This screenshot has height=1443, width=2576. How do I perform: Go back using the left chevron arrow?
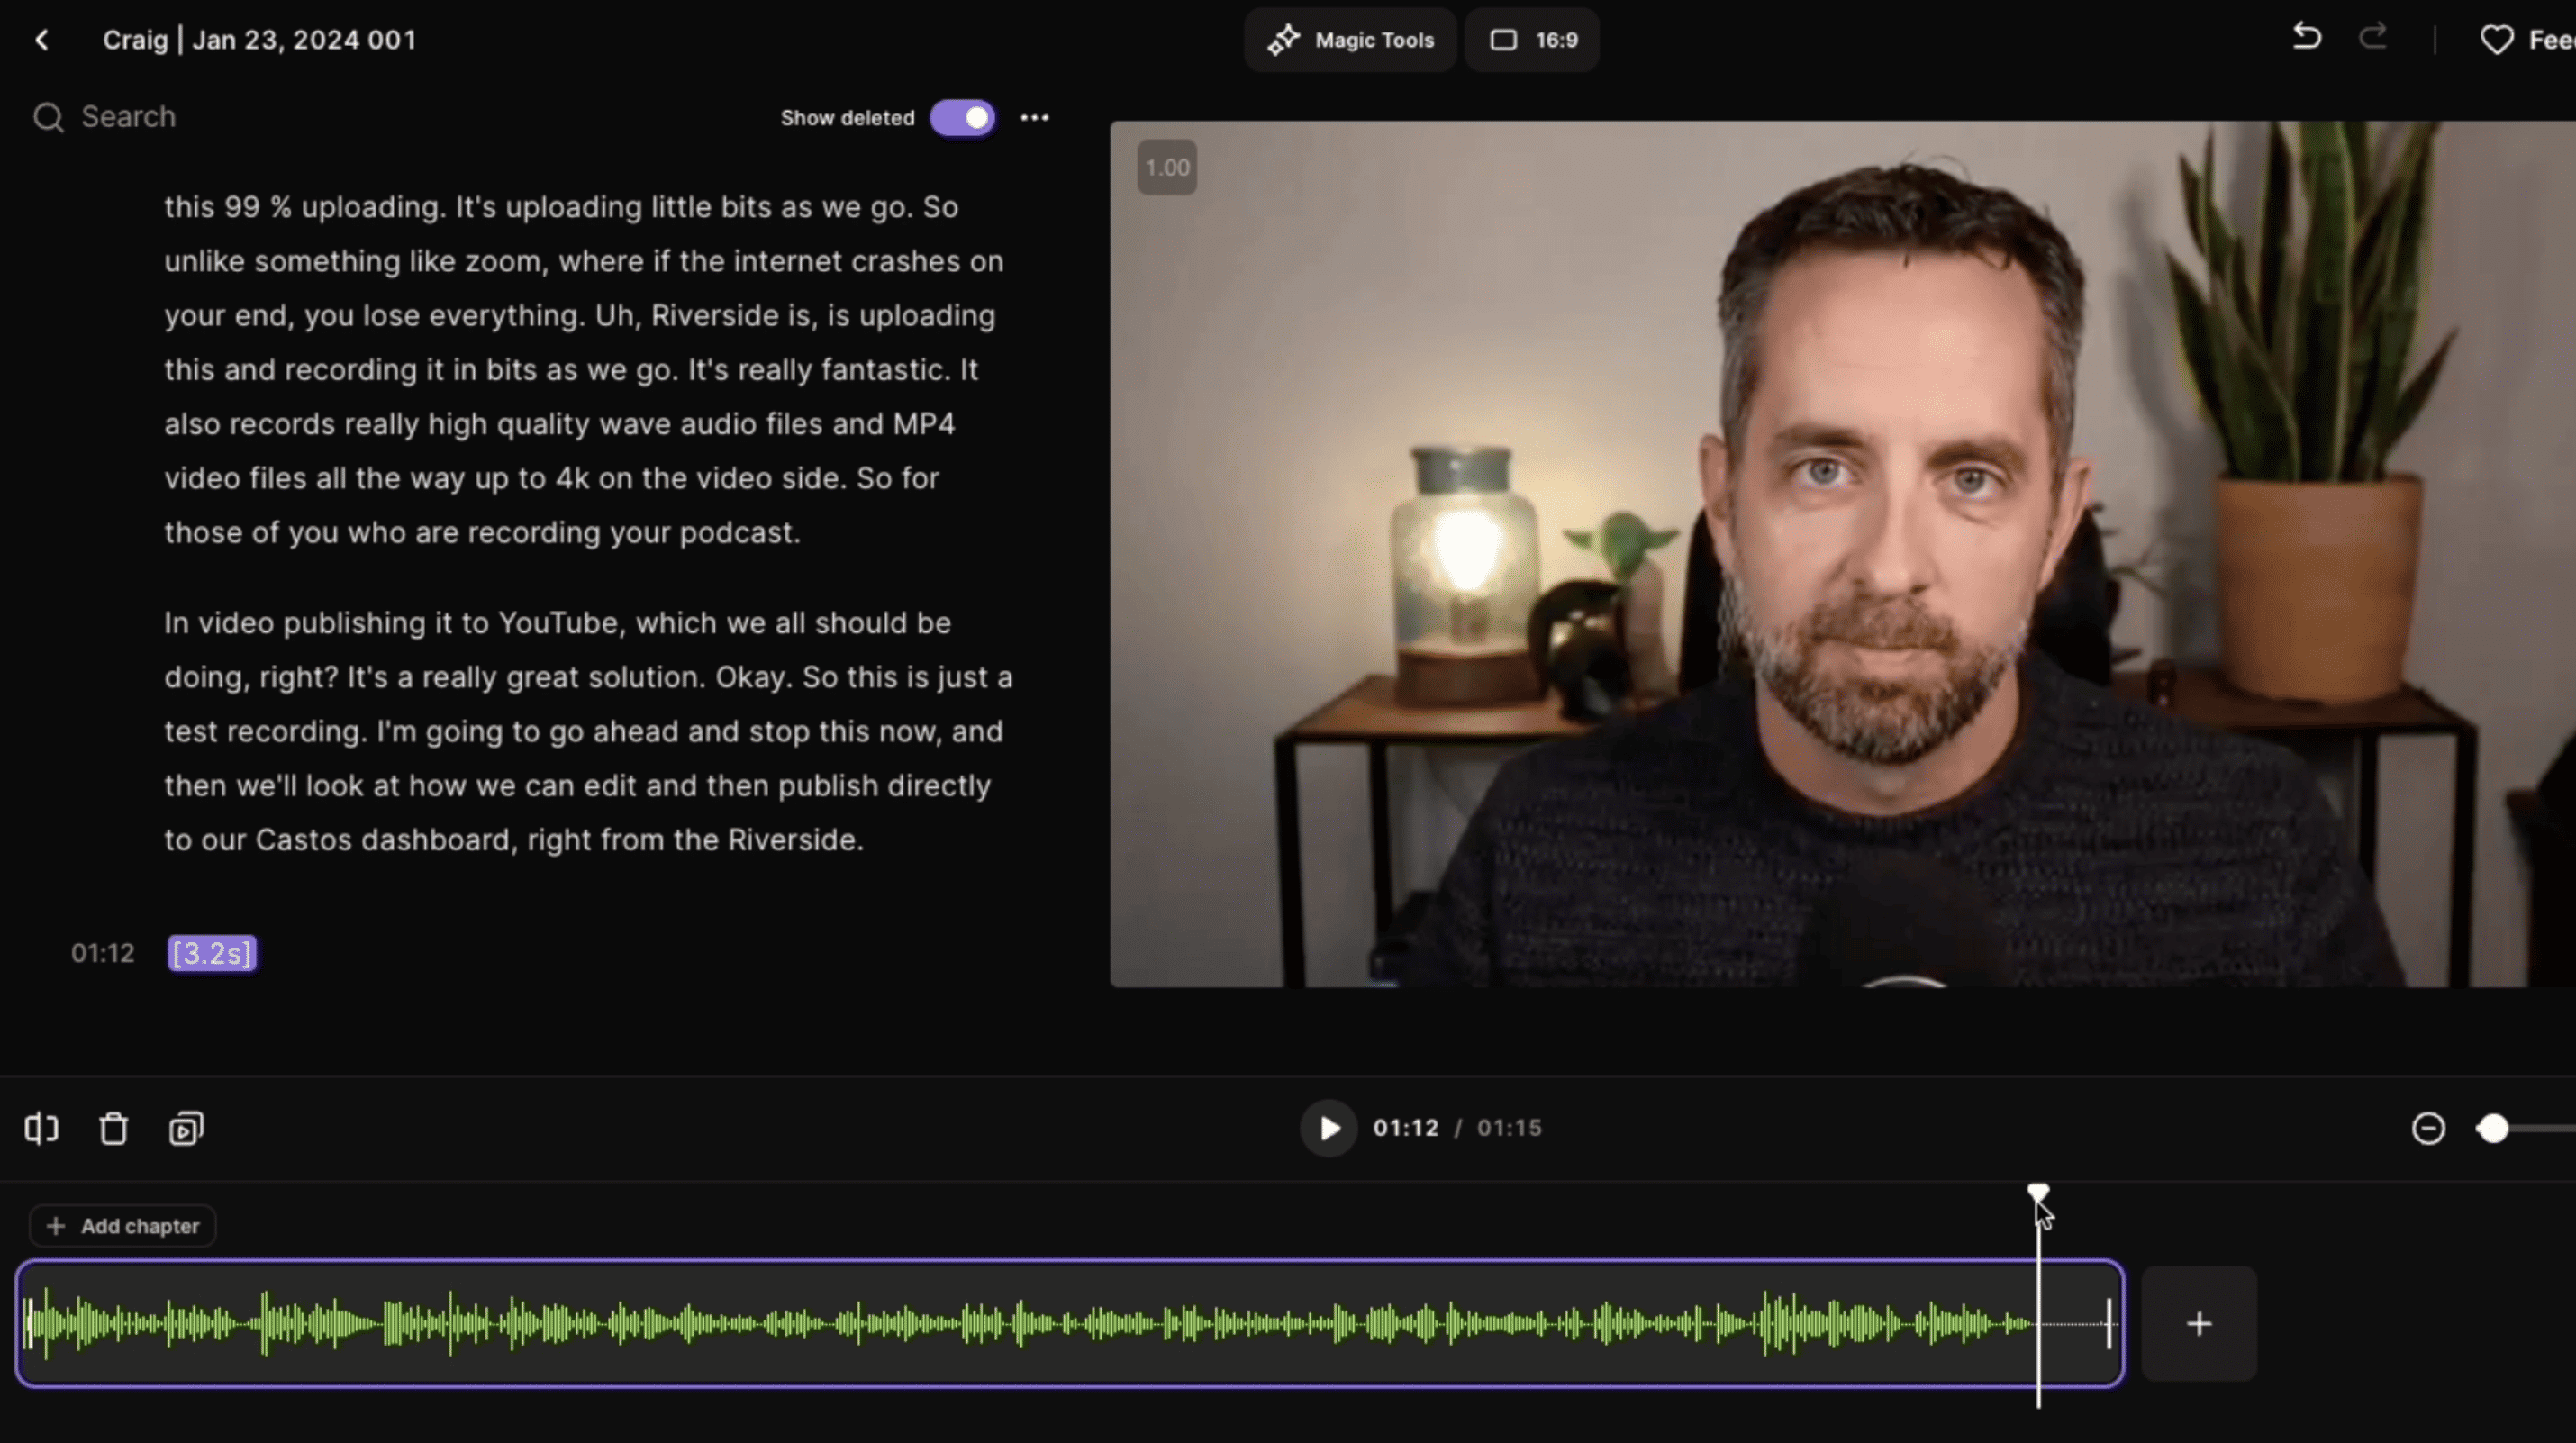point(42,40)
